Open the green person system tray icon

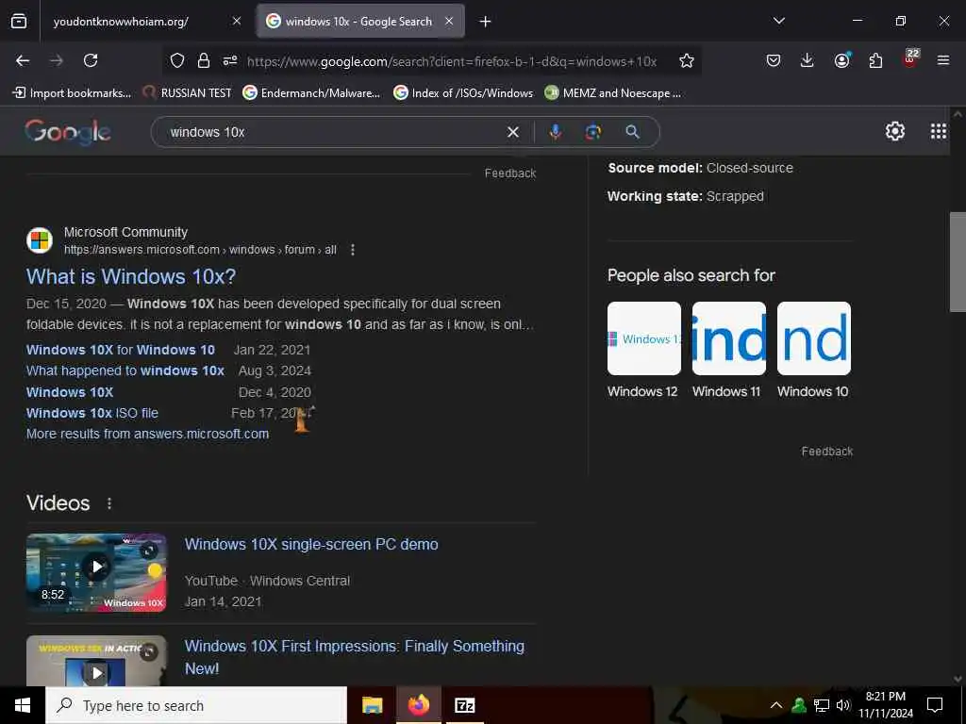(799, 705)
